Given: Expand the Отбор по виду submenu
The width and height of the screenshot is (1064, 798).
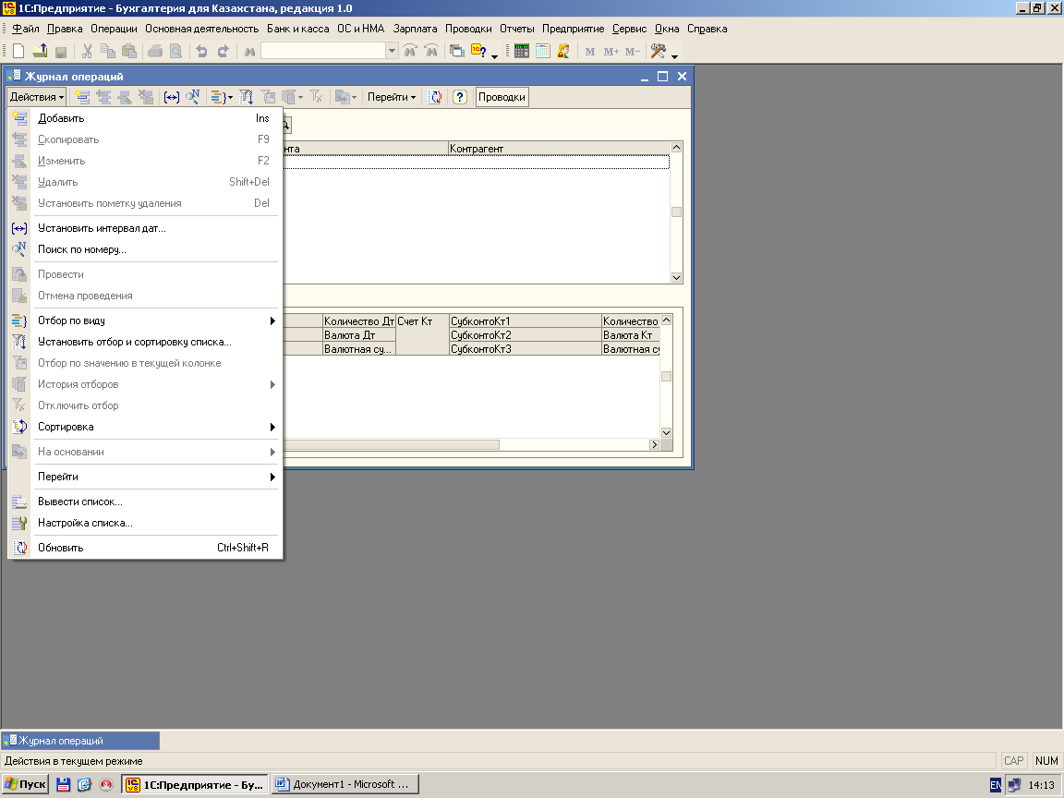Looking at the screenshot, I should coord(272,320).
